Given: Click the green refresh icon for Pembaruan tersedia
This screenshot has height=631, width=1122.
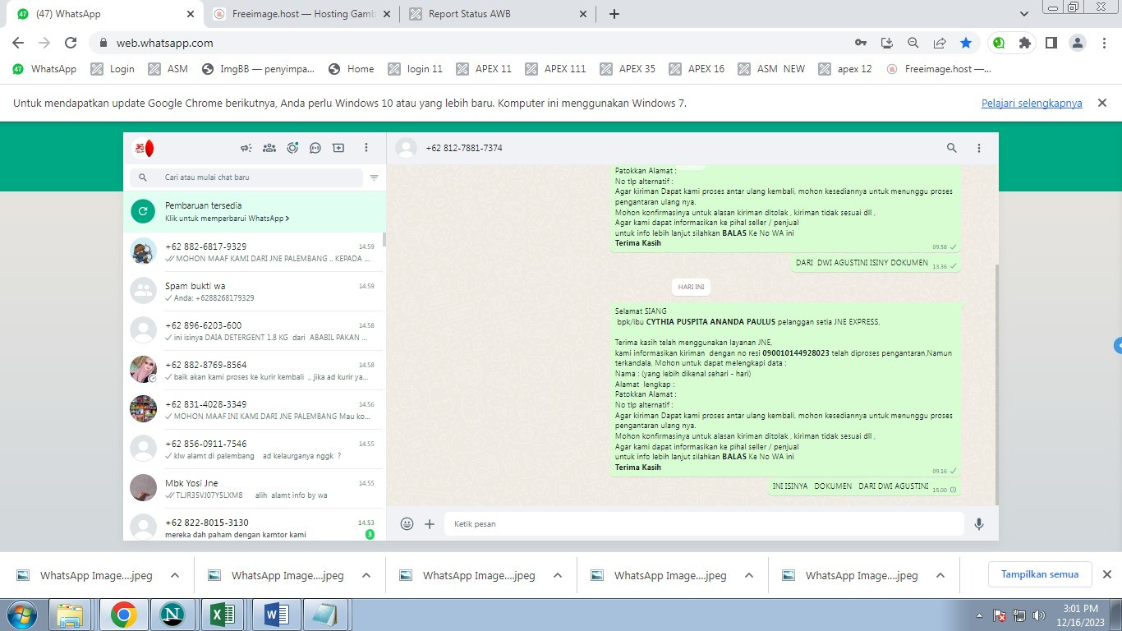Looking at the screenshot, I should coord(143,211).
